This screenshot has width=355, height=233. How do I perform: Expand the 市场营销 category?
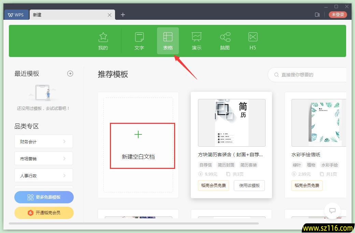(43, 158)
